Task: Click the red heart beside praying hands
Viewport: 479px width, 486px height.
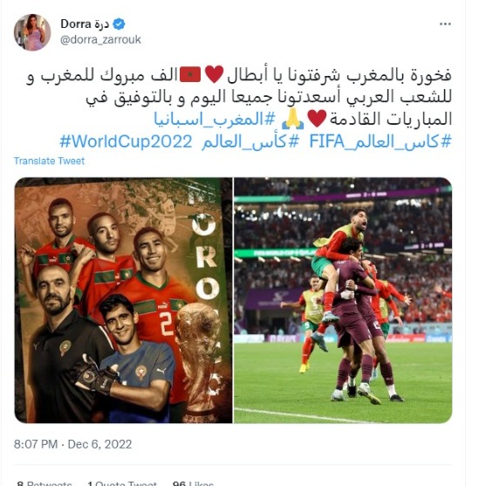Action: [317, 119]
